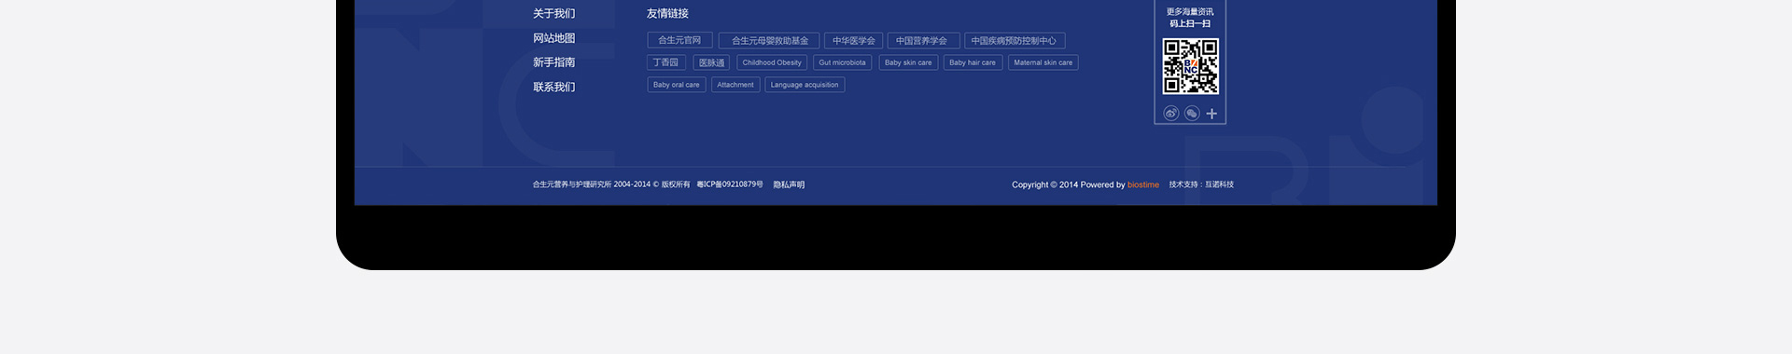1792x354 pixels.
Task: Select the Gut microbiota tag
Action: (x=842, y=62)
